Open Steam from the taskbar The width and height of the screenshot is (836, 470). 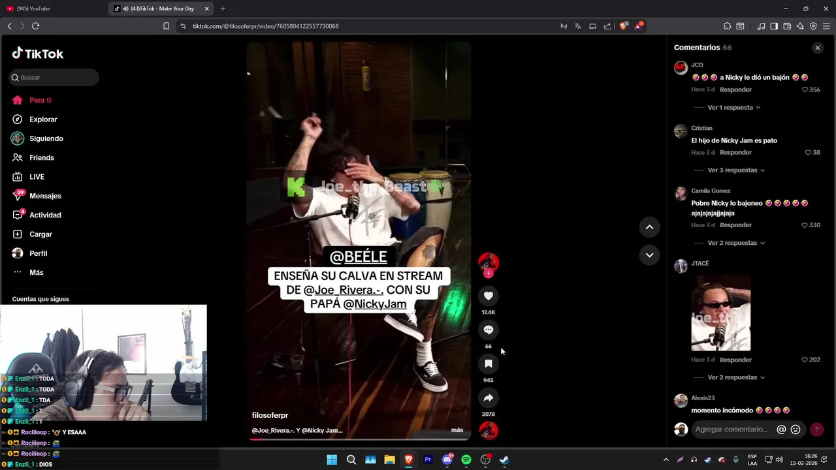(x=504, y=460)
